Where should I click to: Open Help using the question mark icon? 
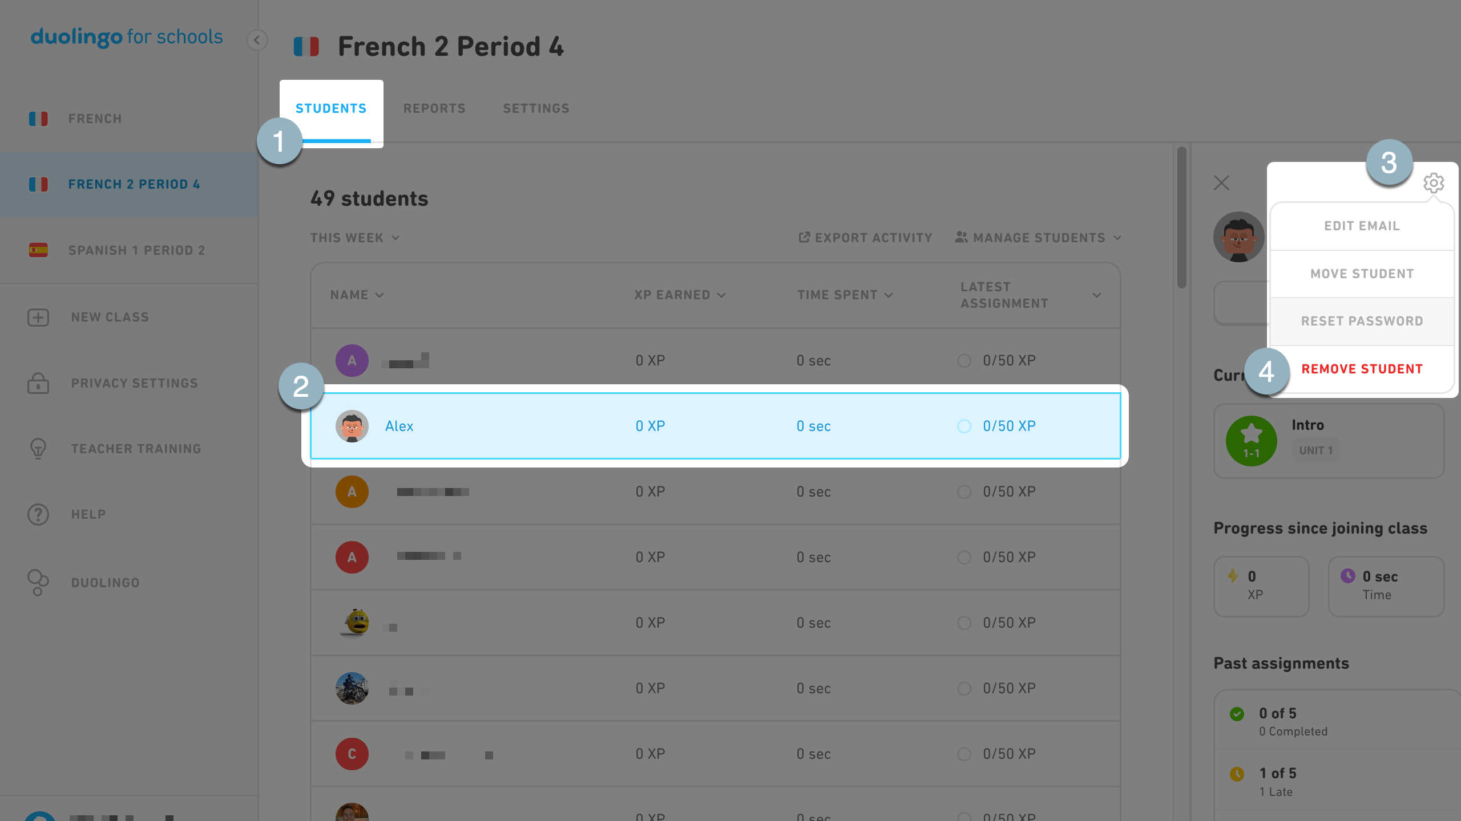38,514
